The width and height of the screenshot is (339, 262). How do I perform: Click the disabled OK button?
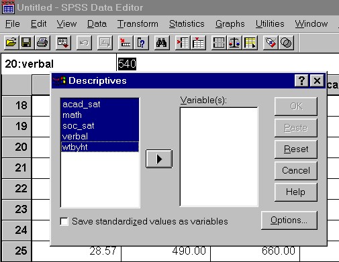pos(296,107)
